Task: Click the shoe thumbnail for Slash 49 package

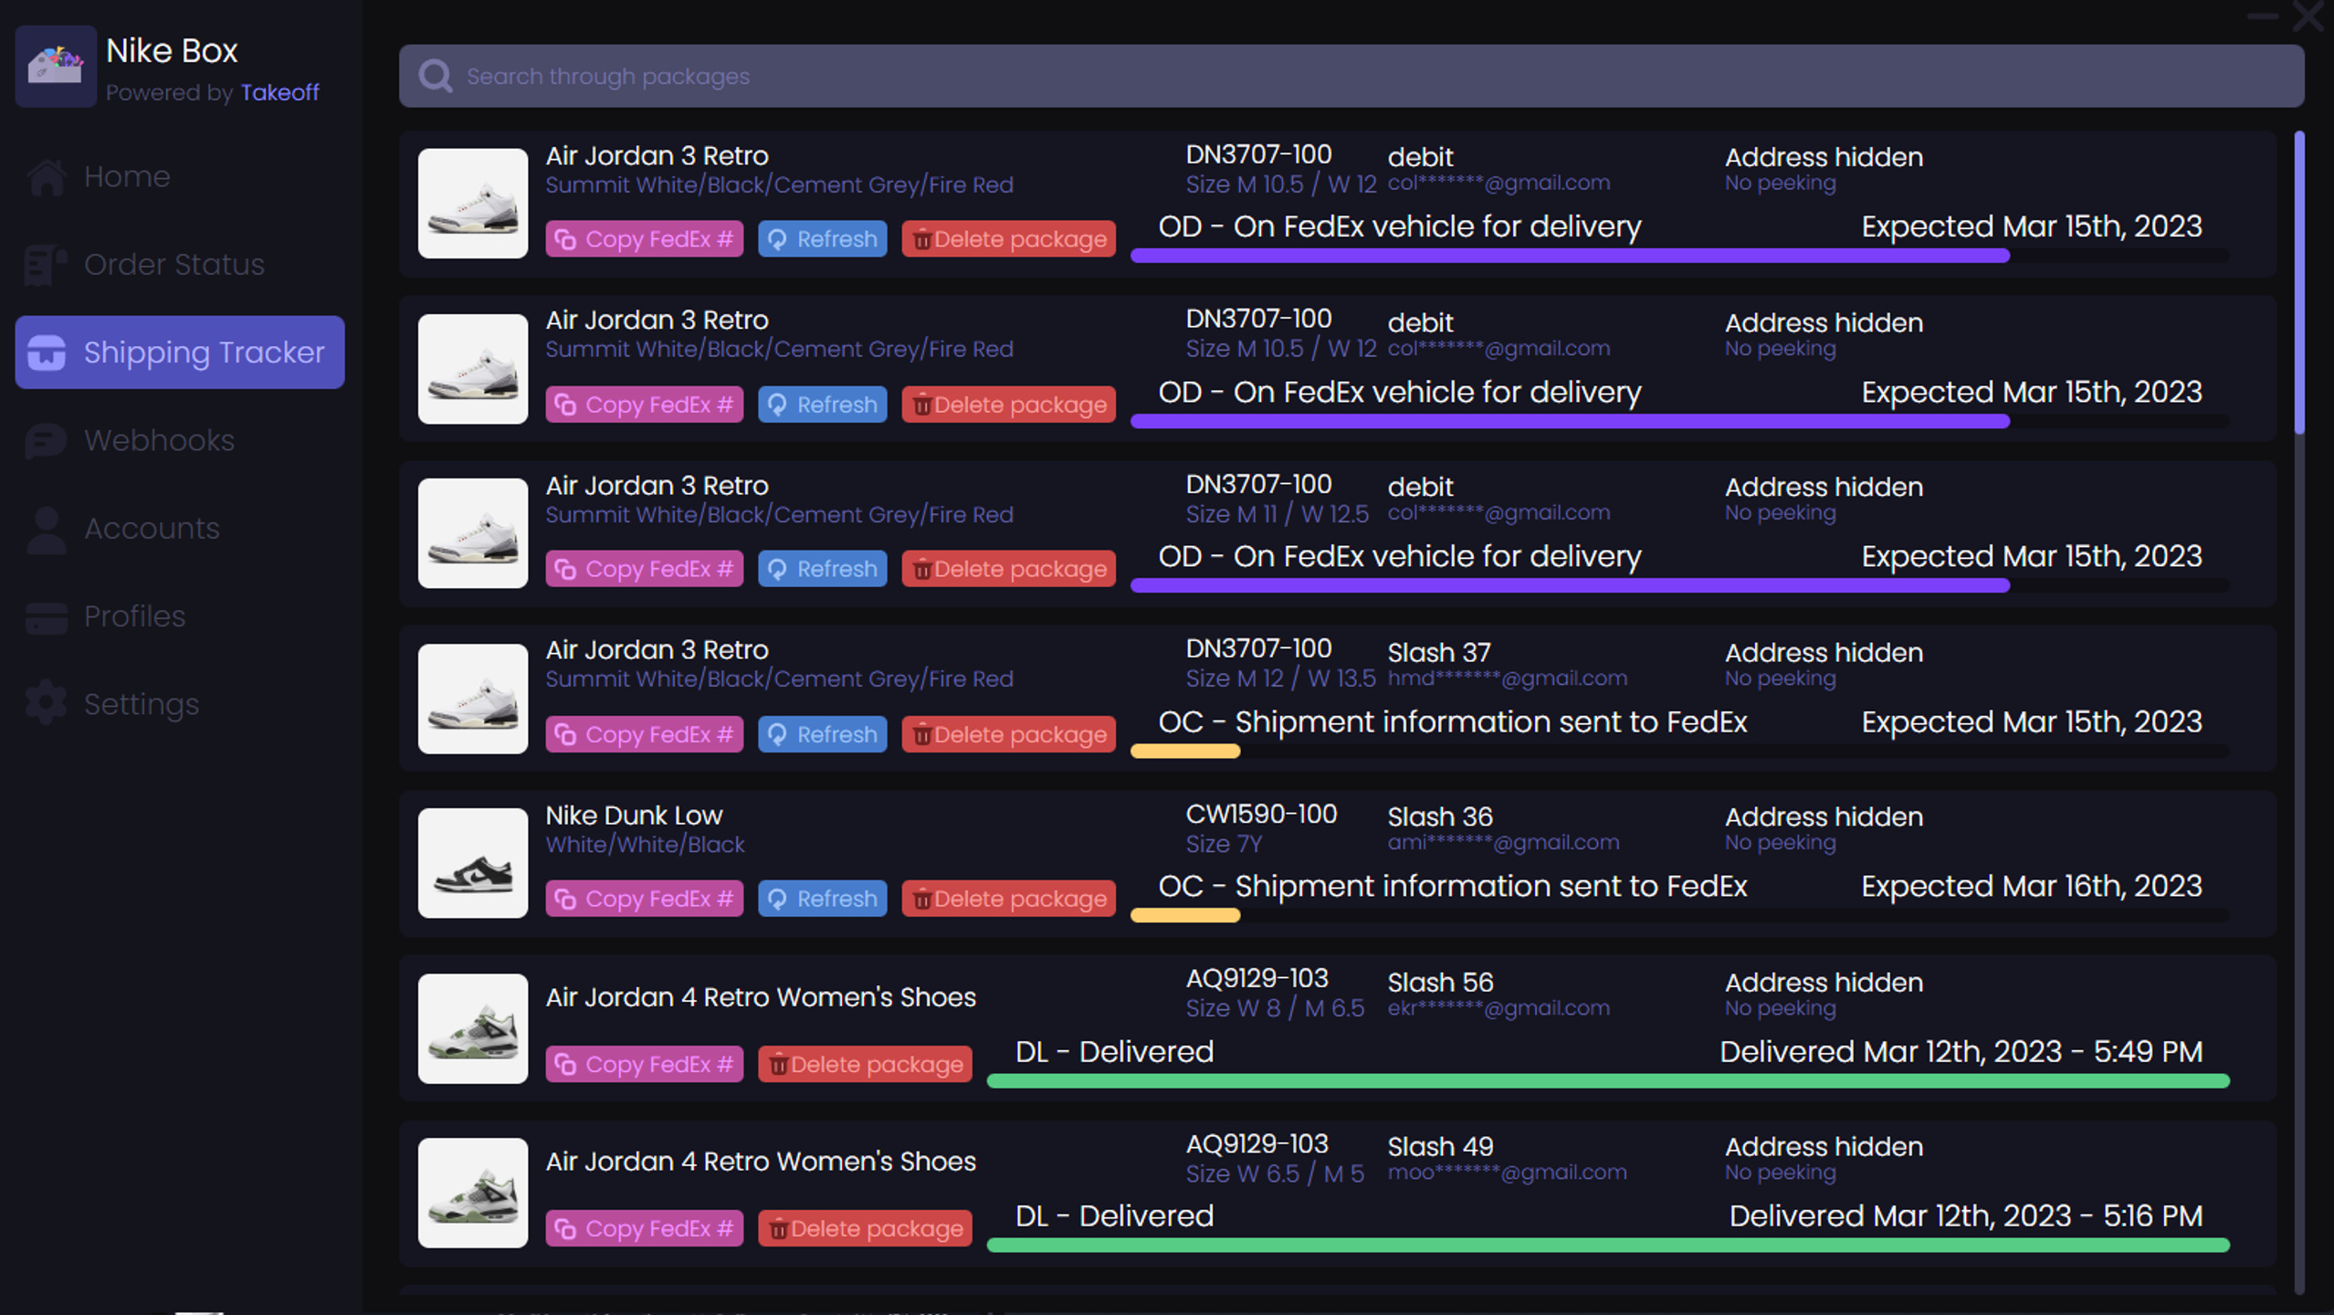Action: 473,1193
